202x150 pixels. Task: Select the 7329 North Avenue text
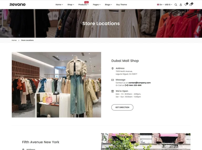pyautogui.click(x=124, y=71)
